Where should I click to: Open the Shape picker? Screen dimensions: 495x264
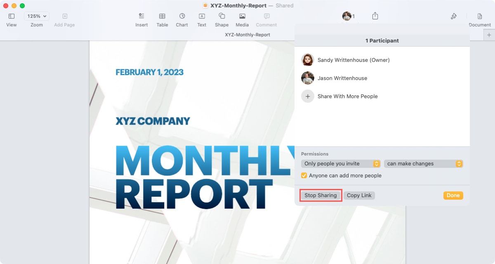click(x=222, y=16)
